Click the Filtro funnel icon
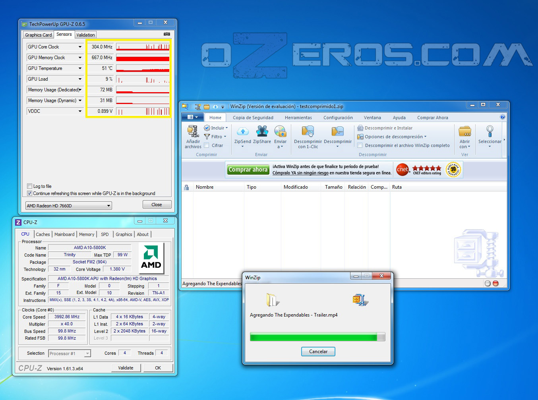 point(207,137)
